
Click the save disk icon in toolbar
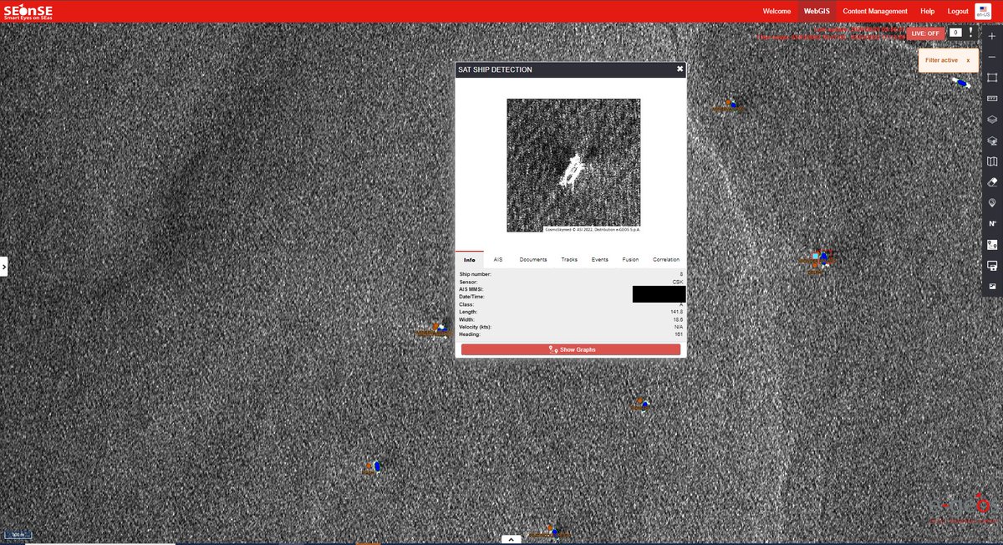(x=992, y=266)
